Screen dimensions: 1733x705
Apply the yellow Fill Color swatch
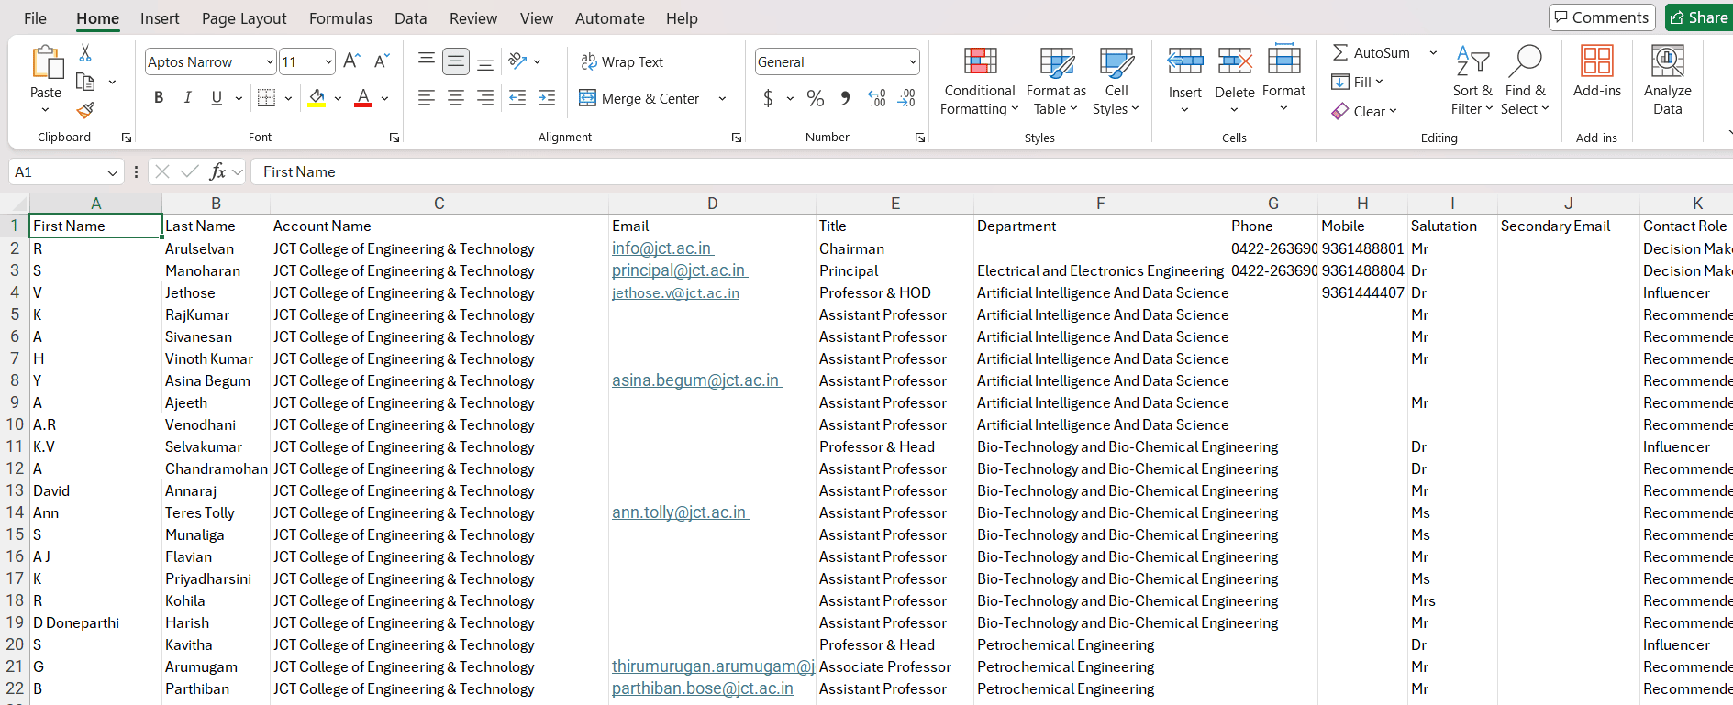click(317, 98)
